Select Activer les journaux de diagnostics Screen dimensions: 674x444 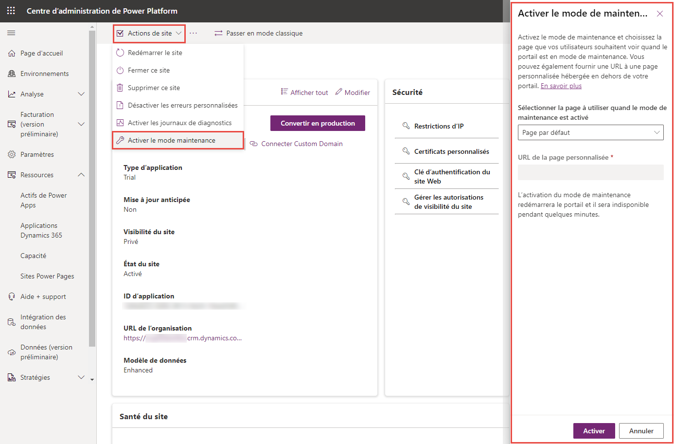178,123
